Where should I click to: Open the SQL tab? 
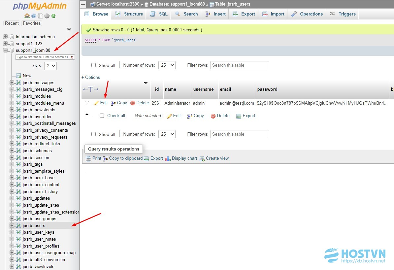pos(159,14)
